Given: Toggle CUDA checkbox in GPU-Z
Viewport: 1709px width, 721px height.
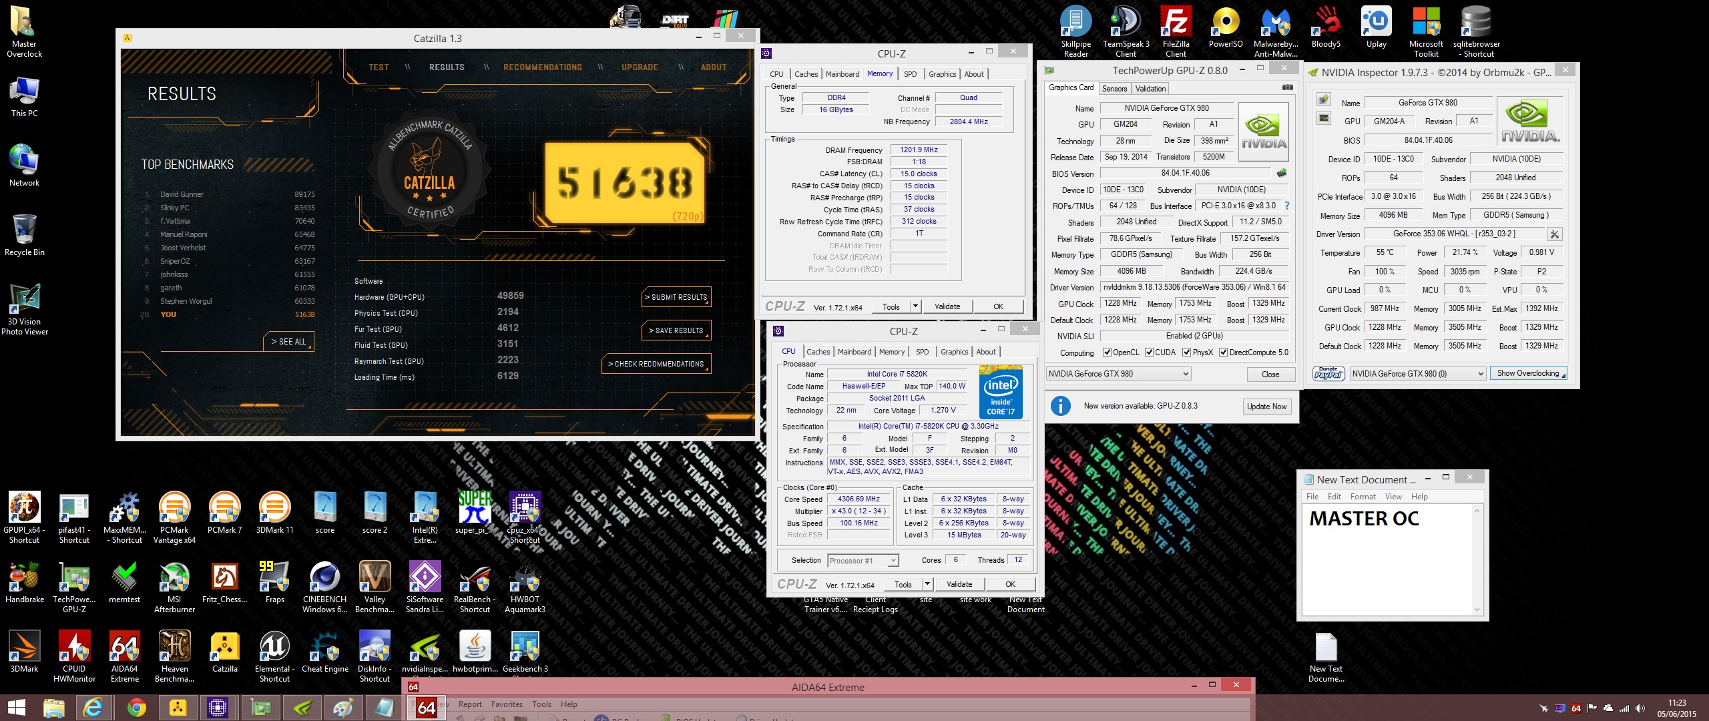Looking at the screenshot, I should (x=1149, y=352).
